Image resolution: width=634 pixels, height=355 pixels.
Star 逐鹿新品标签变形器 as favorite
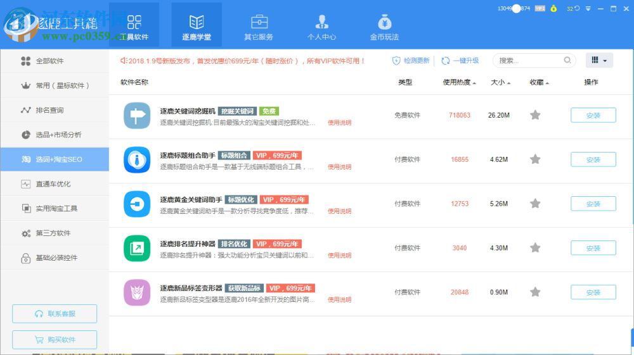coord(535,292)
